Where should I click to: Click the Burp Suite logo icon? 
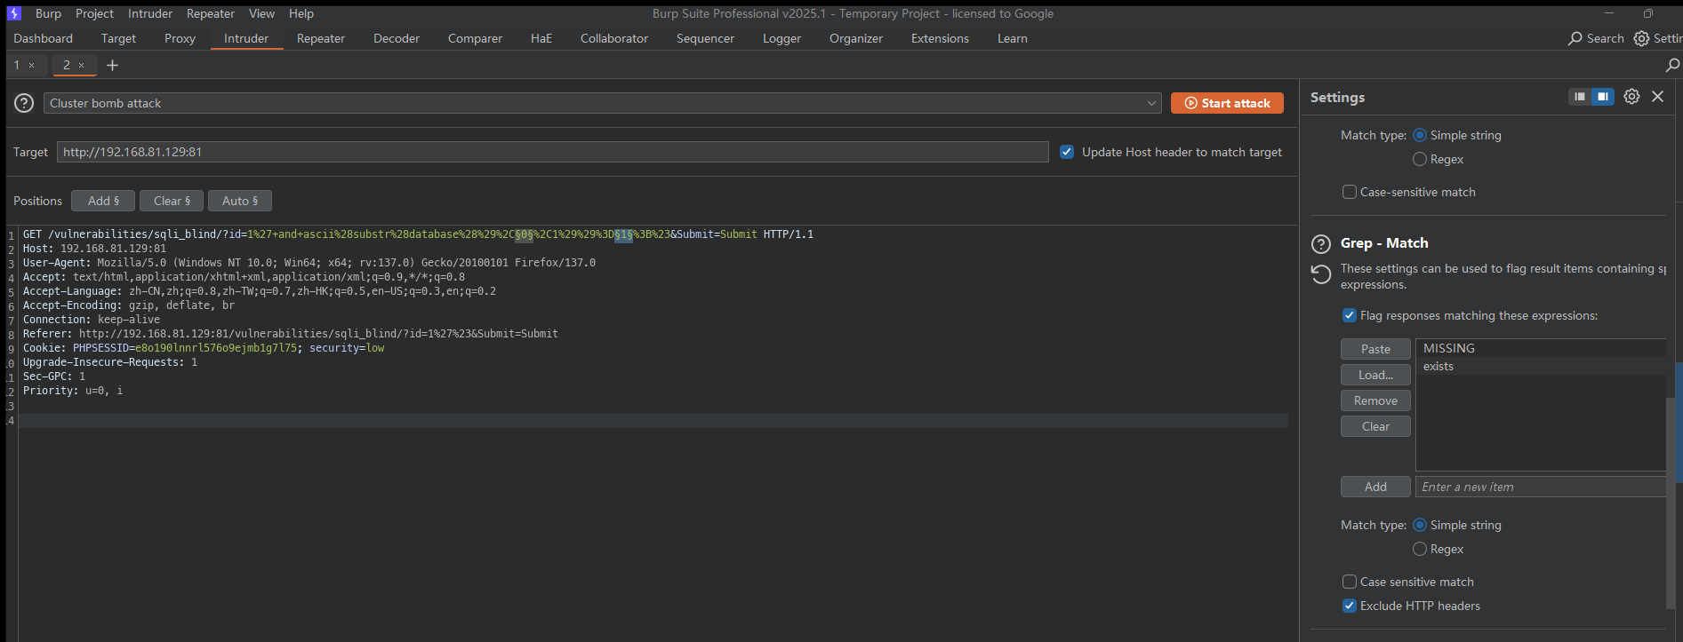[13, 13]
